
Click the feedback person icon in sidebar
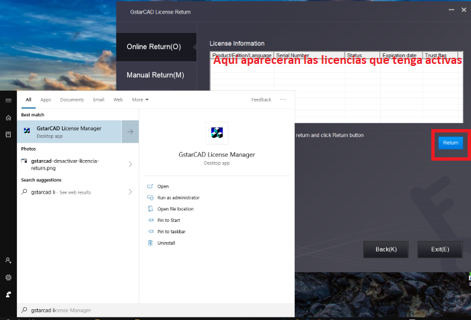point(8,294)
